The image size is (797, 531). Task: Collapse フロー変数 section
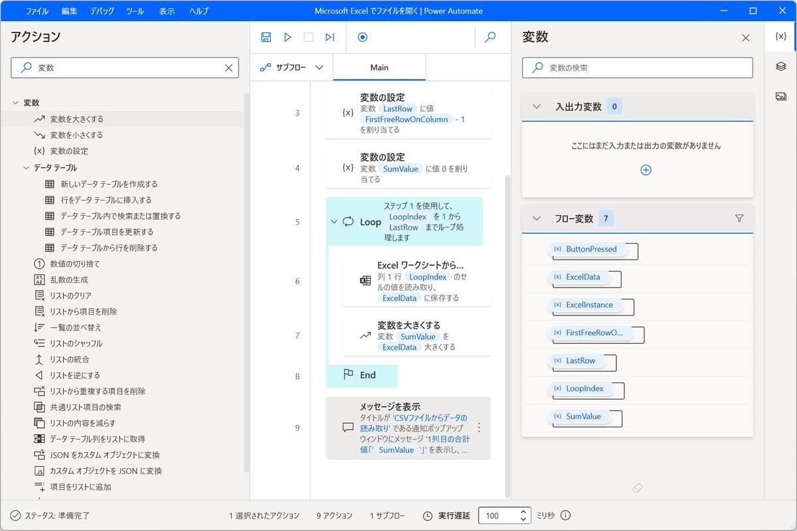click(537, 218)
